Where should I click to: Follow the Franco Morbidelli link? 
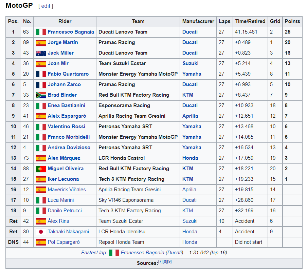(x=69, y=137)
